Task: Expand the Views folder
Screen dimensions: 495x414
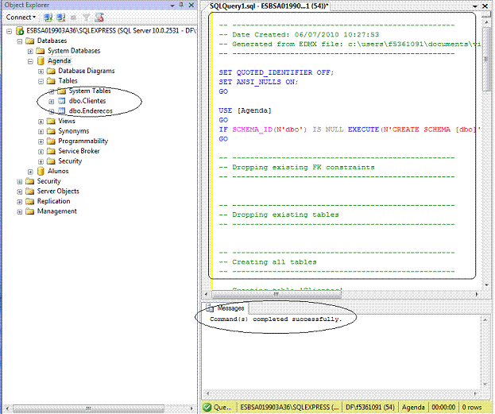Action: pyautogui.click(x=41, y=122)
